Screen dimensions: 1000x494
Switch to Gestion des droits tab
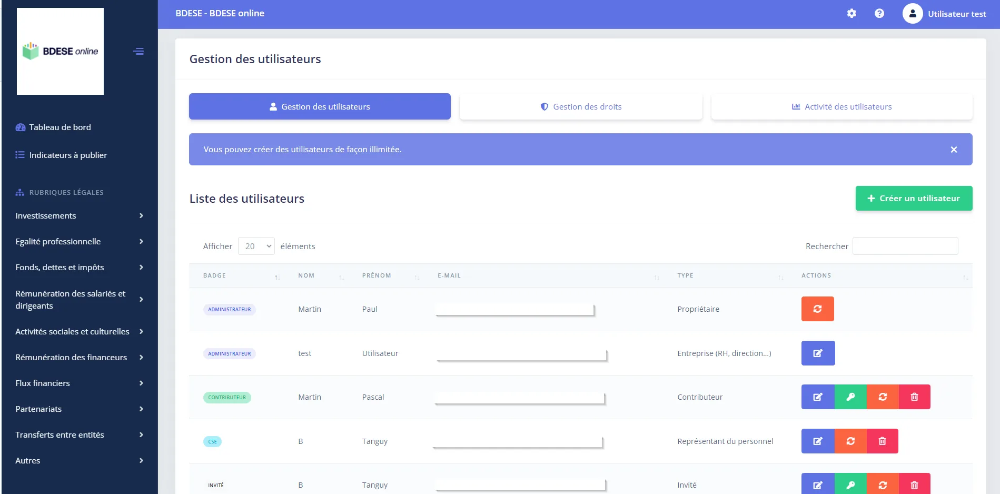click(581, 107)
